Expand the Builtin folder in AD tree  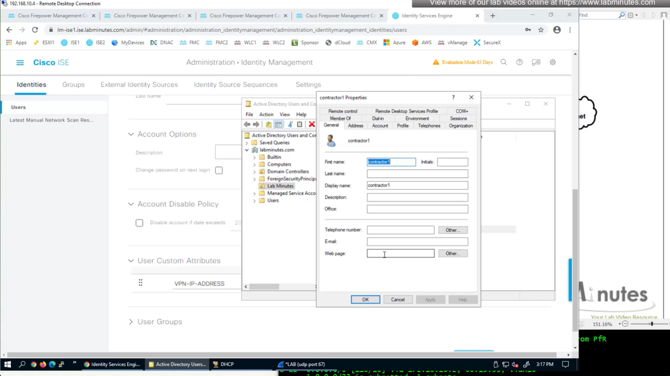coord(254,157)
